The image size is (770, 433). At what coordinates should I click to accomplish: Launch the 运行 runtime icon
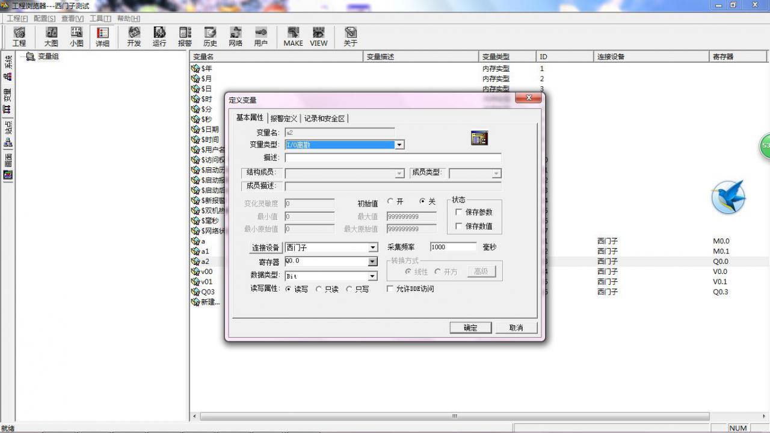pos(159,36)
